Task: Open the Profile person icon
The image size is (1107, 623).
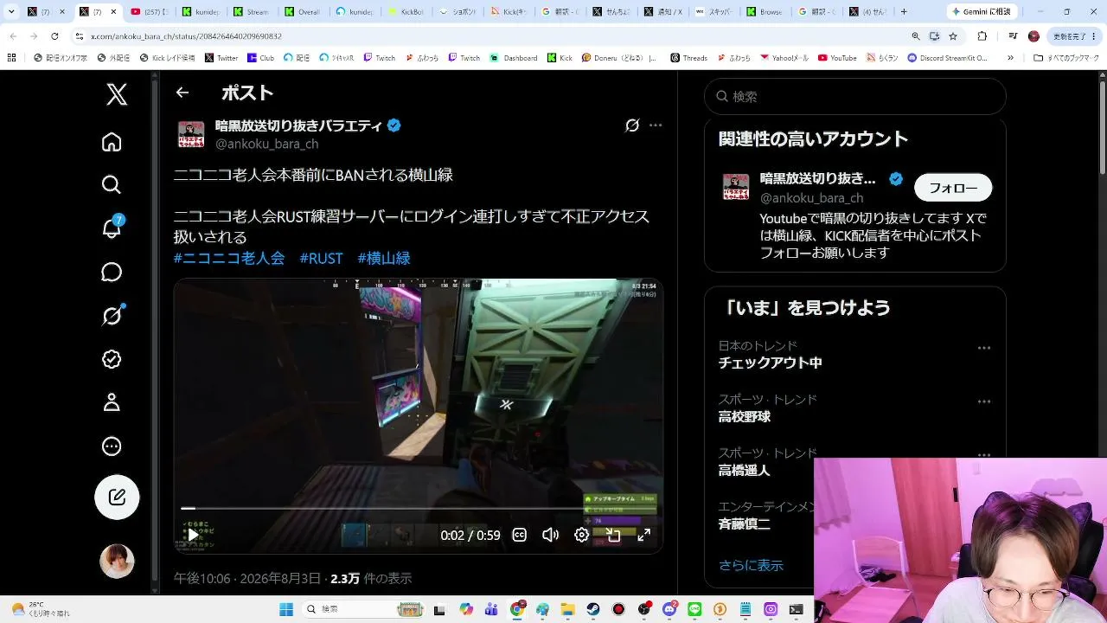Action: (x=112, y=402)
